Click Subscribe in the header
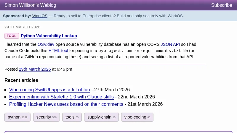 [221, 5]
